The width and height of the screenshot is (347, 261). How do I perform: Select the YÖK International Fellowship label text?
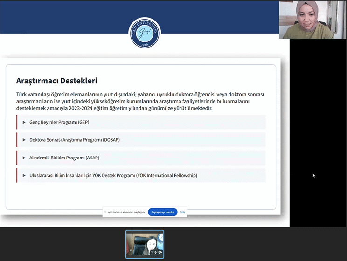point(113,176)
